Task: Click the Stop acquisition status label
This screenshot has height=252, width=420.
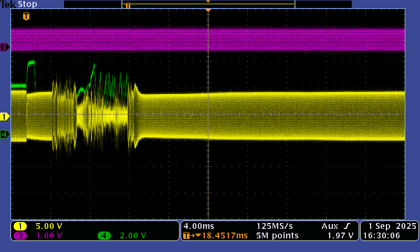Action: (x=27, y=4)
